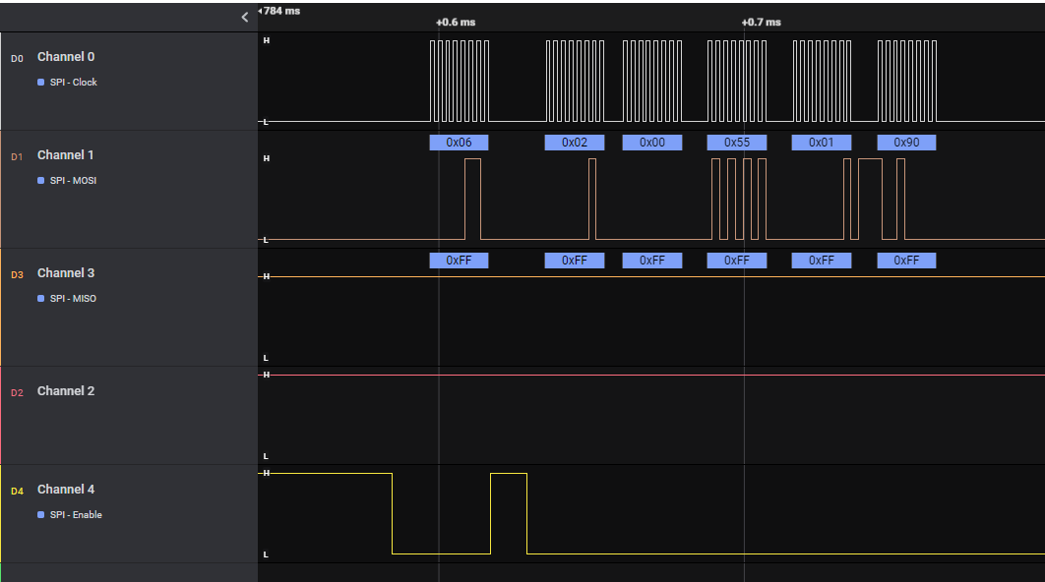The image size is (1045, 582).
Task: Collapse the channel sidebar with the chevron
Action: [x=245, y=17]
